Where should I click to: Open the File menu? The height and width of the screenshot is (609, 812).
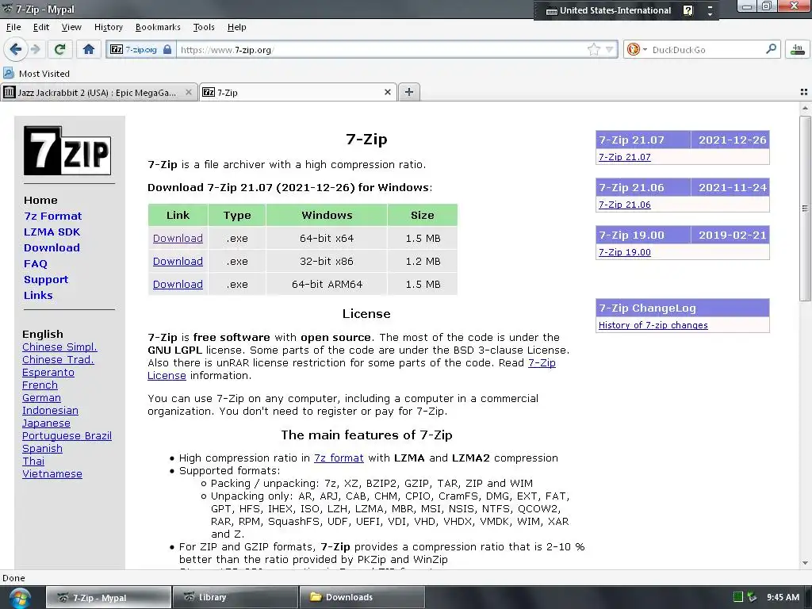point(13,27)
